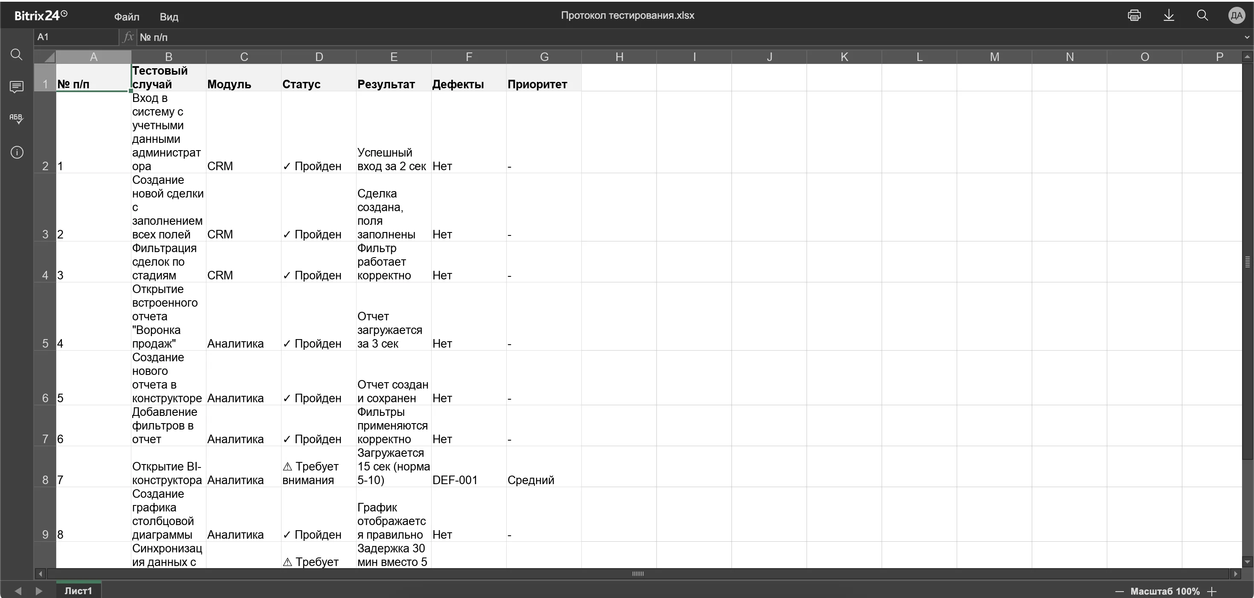Open the Файл menu
This screenshot has width=1254, height=598.
point(127,17)
